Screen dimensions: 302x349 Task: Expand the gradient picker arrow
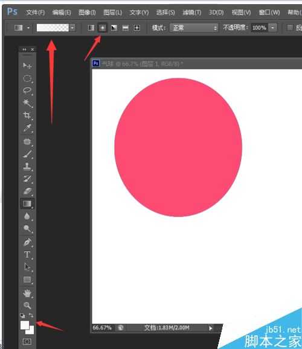[x=72, y=28]
